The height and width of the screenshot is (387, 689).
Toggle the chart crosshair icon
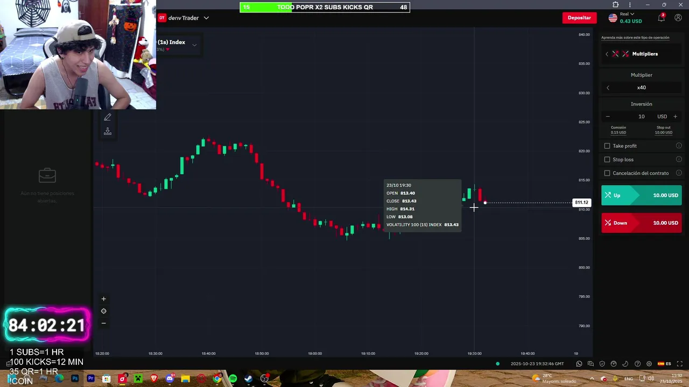[104, 311]
